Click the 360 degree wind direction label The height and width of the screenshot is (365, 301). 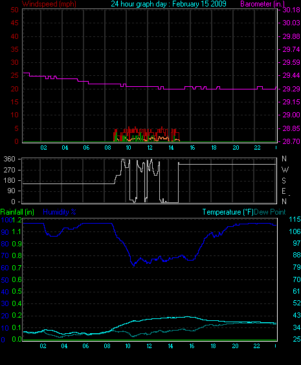[9, 159]
